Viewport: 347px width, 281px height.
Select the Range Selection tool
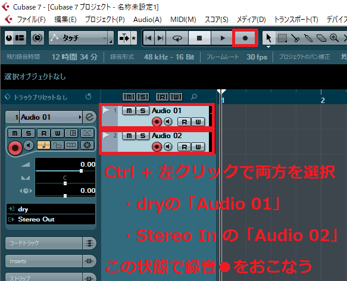coord(282,38)
